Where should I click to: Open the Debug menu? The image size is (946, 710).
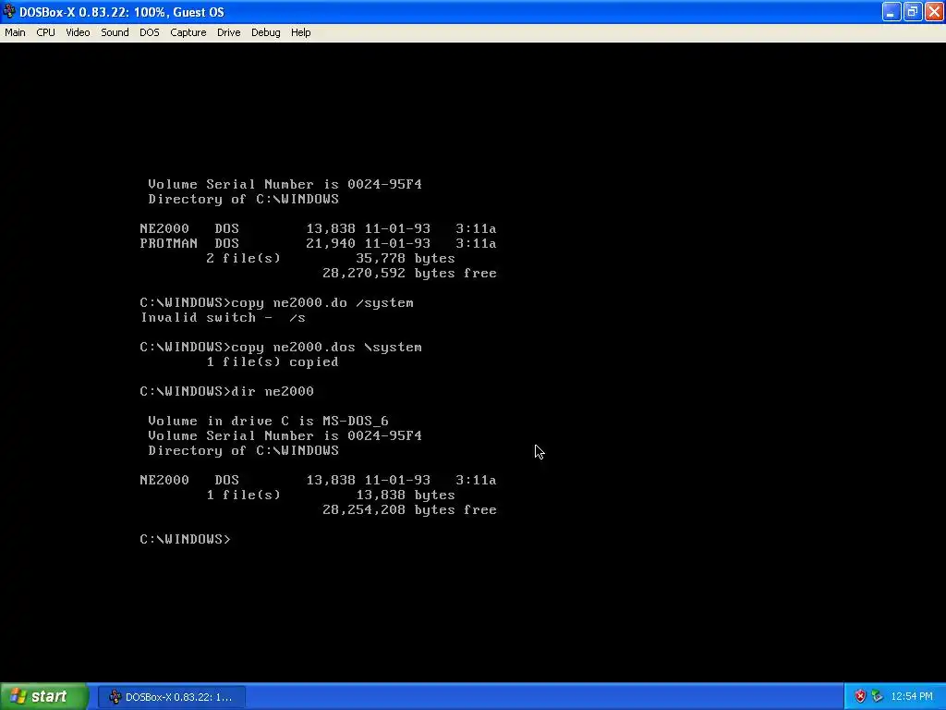pos(265,32)
